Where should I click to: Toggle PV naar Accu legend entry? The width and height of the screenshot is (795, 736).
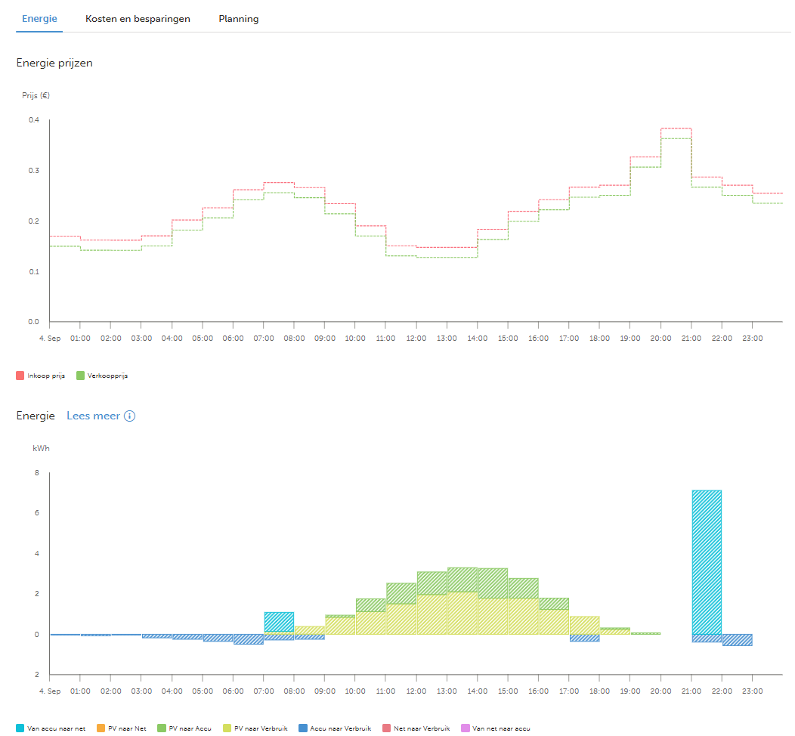point(184,728)
